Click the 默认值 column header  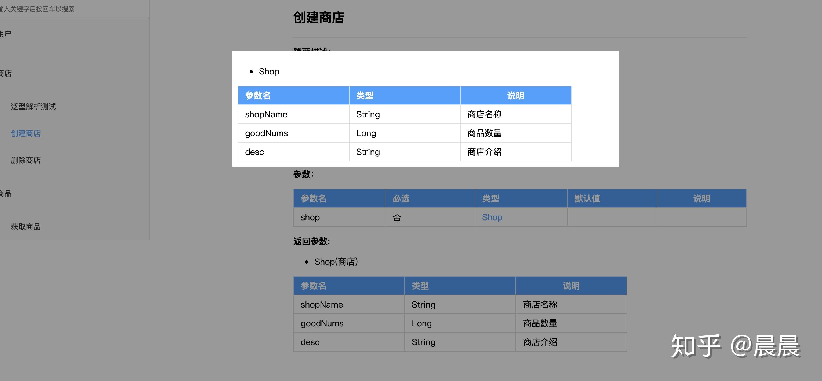pyautogui.click(x=587, y=199)
